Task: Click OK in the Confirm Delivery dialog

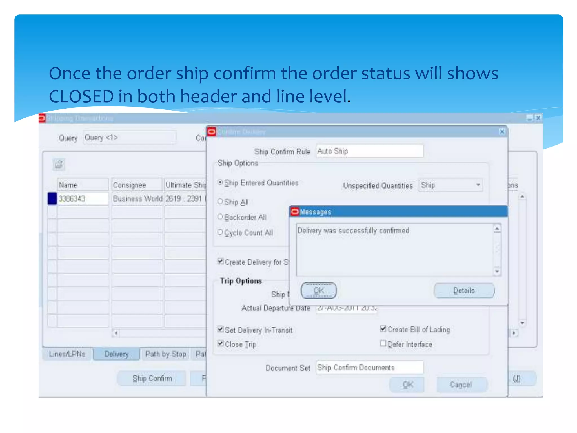Action: (407, 385)
